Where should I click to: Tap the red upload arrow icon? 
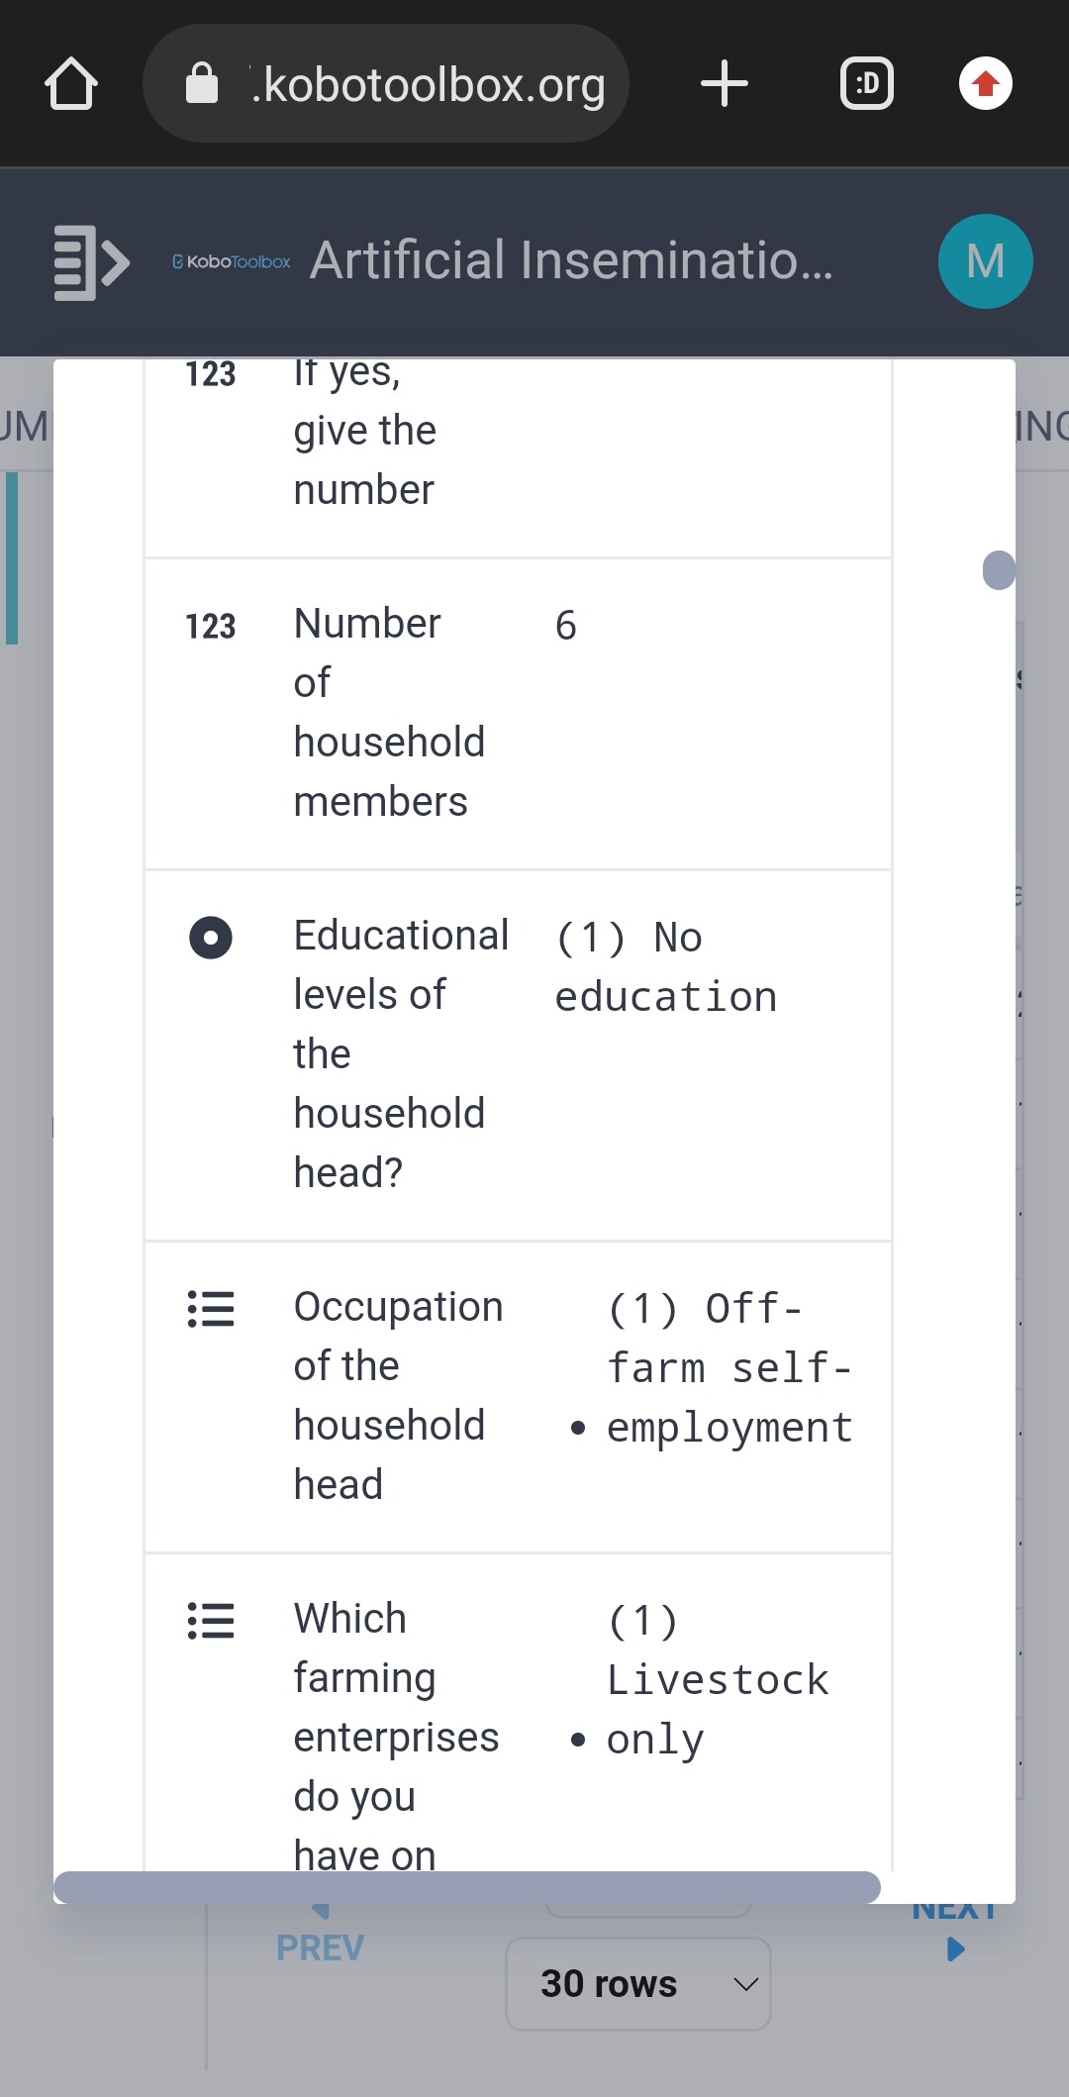point(985,84)
